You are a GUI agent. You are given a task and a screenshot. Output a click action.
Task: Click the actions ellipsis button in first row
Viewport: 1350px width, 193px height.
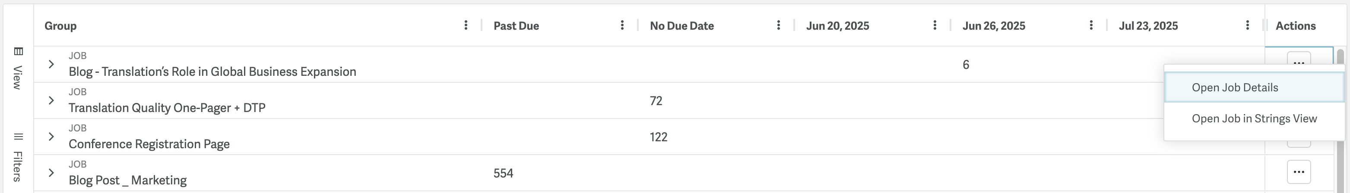[x=1299, y=59]
